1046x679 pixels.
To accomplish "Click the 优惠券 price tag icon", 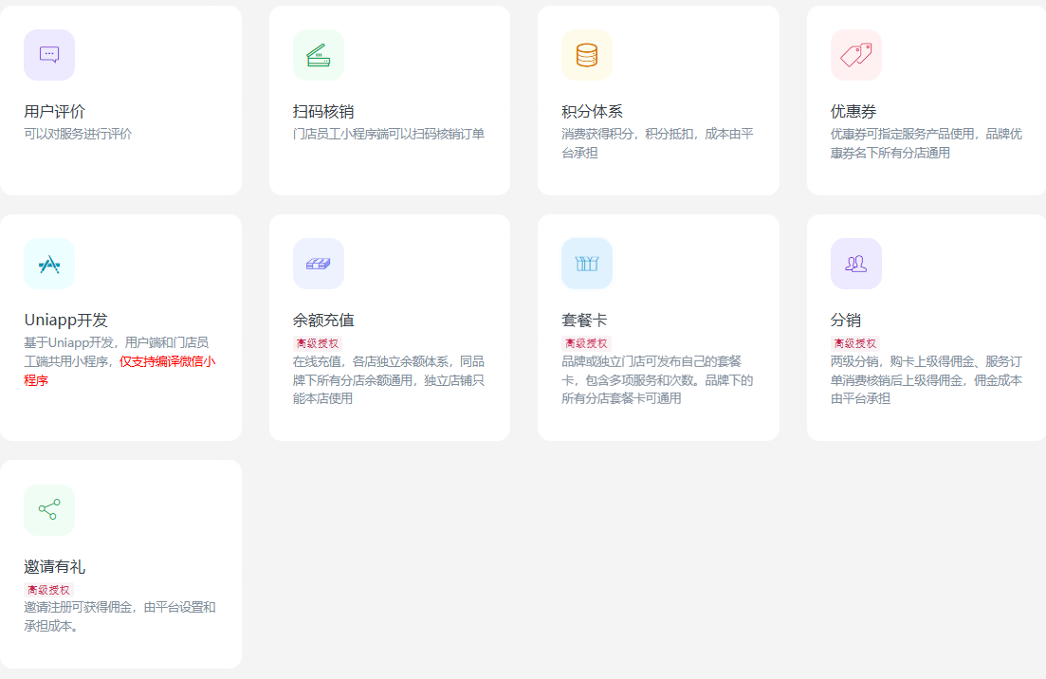I will point(856,55).
